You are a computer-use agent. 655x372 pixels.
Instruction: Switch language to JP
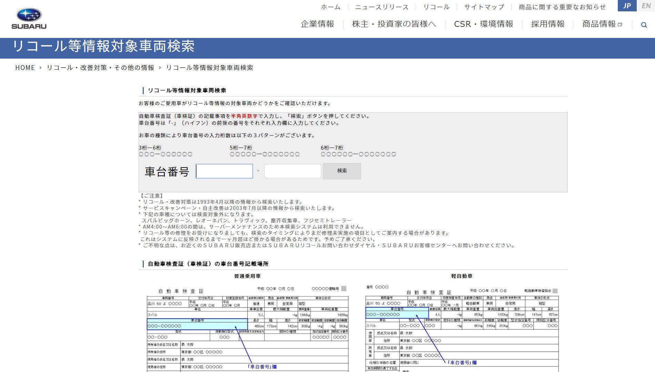pos(627,6)
